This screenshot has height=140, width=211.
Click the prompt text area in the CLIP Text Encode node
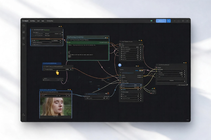(x=88, y=52)
